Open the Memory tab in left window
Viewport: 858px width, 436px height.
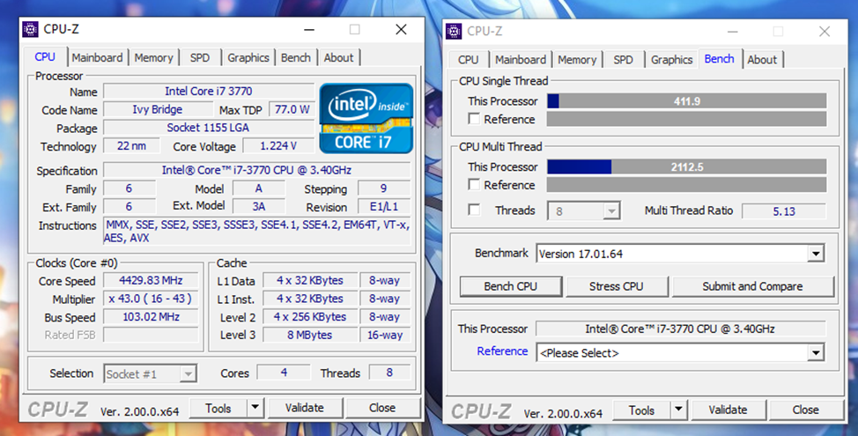(154, 57)
